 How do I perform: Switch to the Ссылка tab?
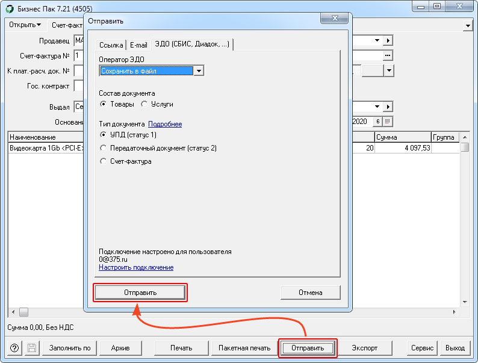(x=111, y=45)
